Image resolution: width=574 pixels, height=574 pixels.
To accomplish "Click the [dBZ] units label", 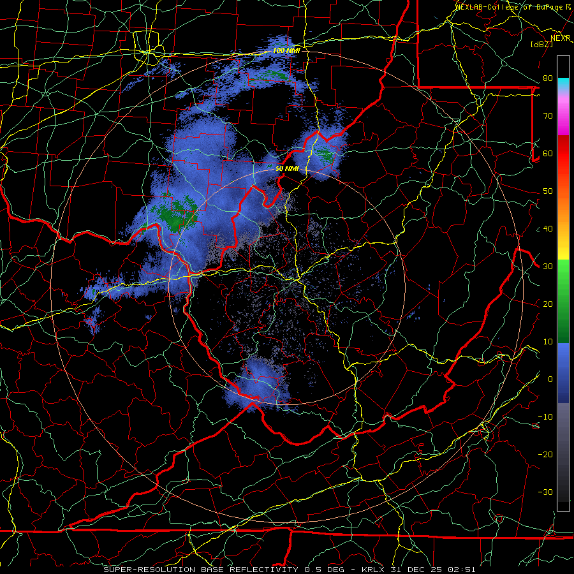I will coord(541,44).
